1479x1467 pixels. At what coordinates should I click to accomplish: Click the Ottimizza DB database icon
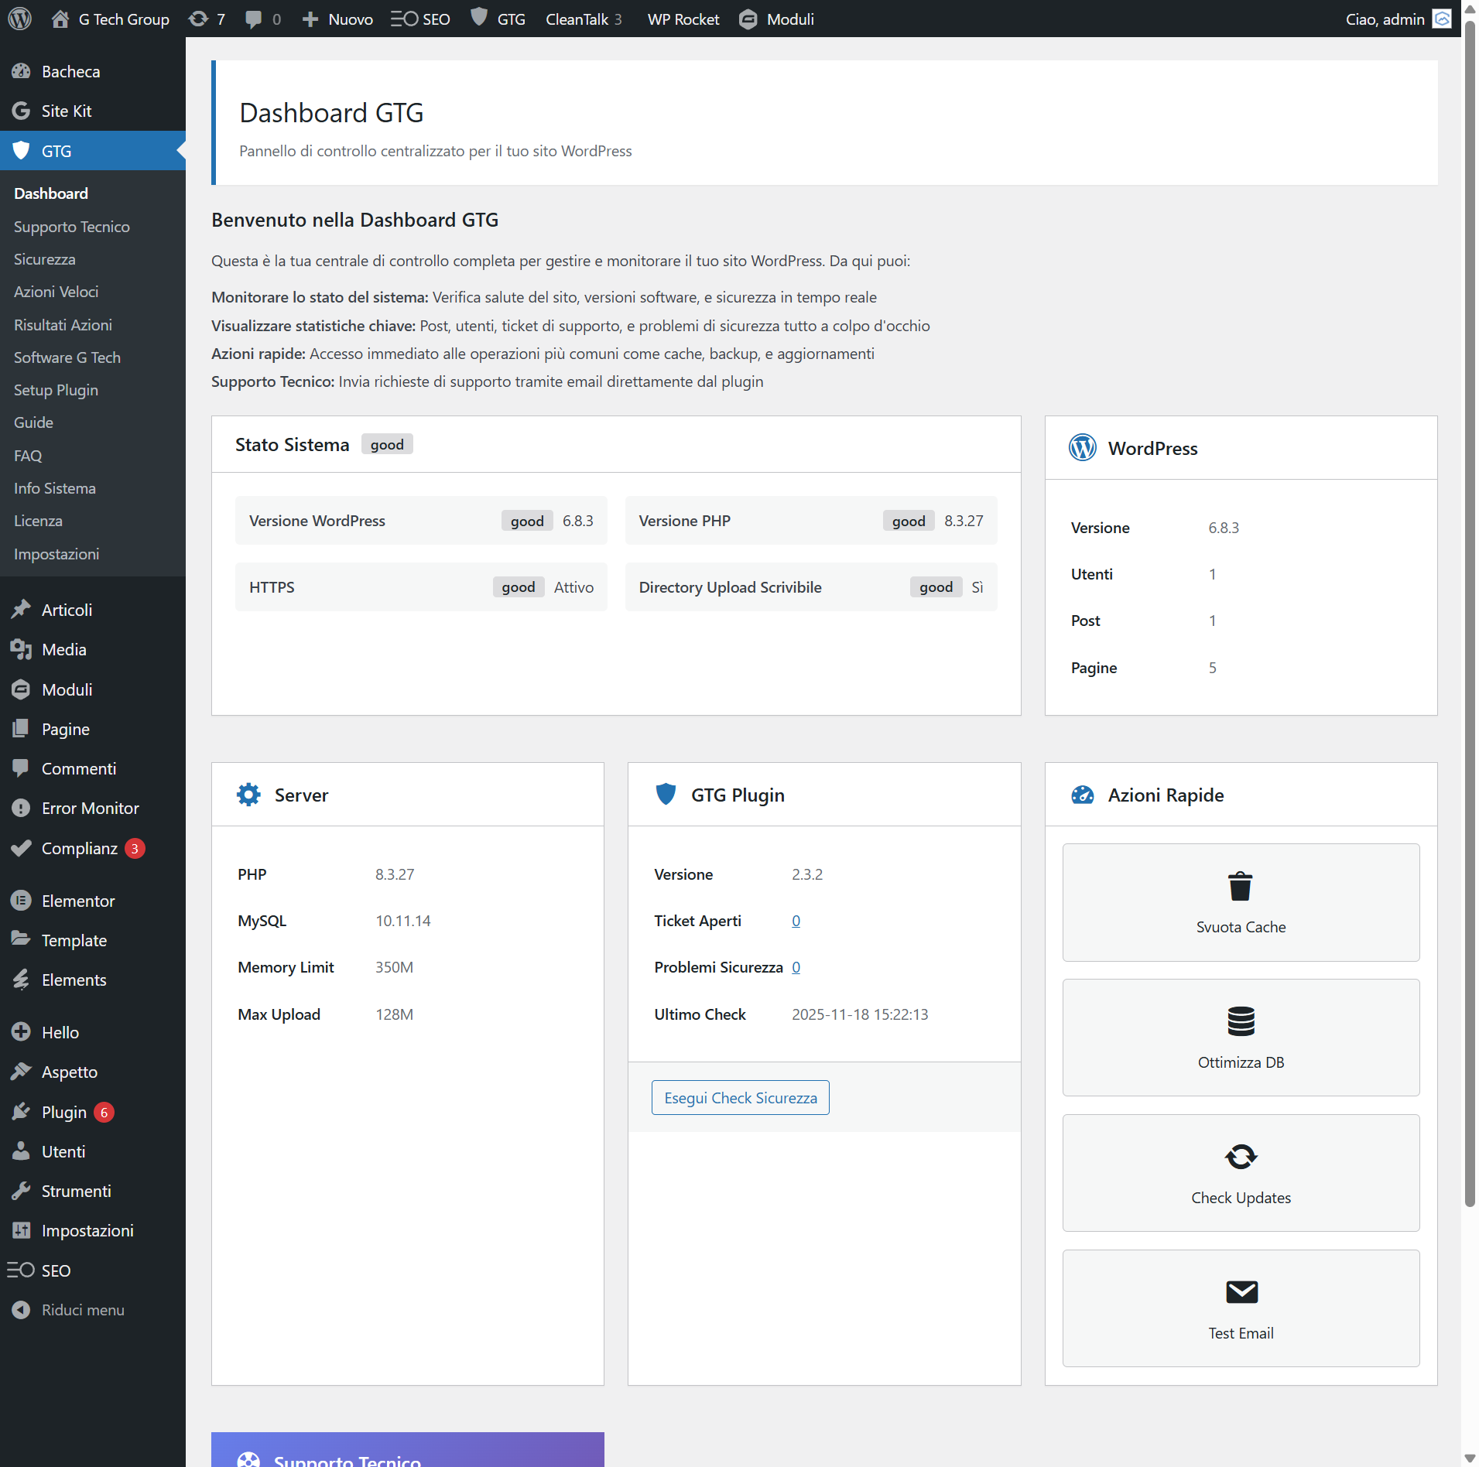tap(1240, 1021)
